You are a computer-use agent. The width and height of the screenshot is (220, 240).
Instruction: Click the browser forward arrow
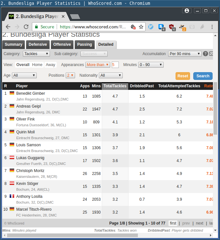(x=17, y=27)
